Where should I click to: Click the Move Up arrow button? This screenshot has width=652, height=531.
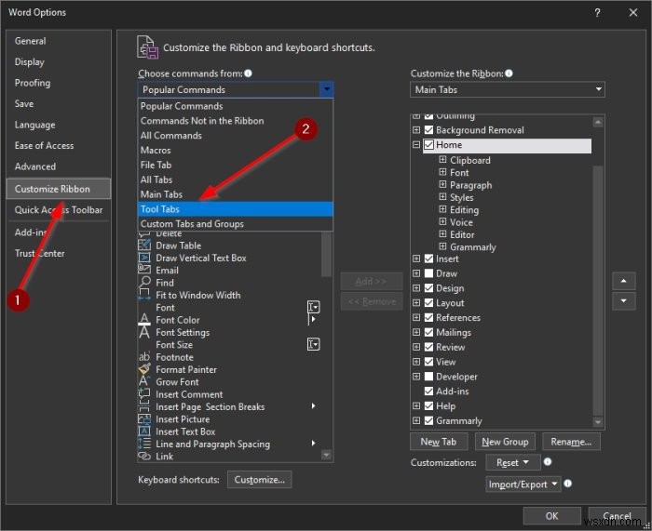click(x=623, y=281)
